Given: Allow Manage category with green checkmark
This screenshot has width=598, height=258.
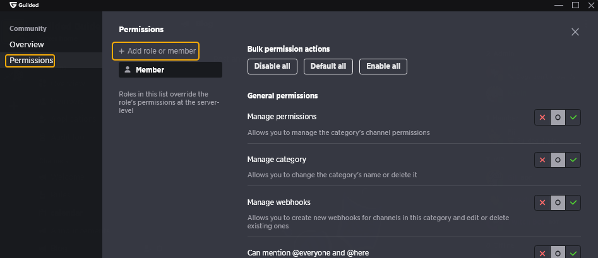Looking at the screenshot, I should pos(573,160).
